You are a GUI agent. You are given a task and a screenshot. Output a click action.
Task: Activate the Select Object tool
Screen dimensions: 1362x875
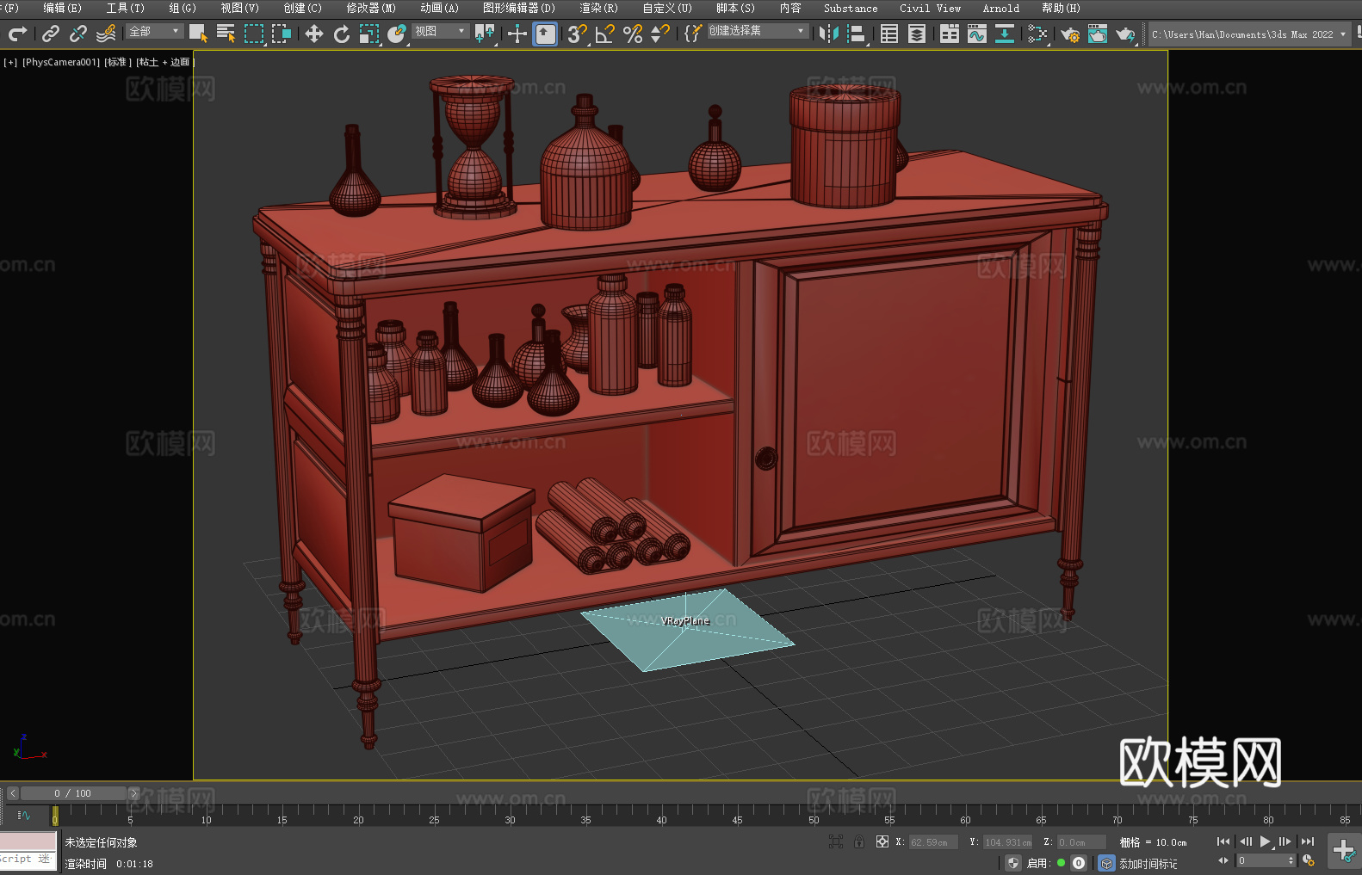pyautogui.click(x=199, y=34)
